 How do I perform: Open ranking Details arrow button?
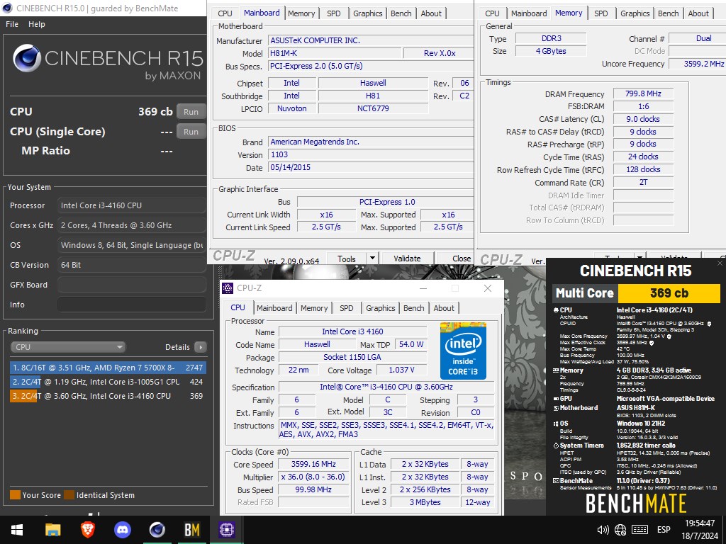click(201, 347)
